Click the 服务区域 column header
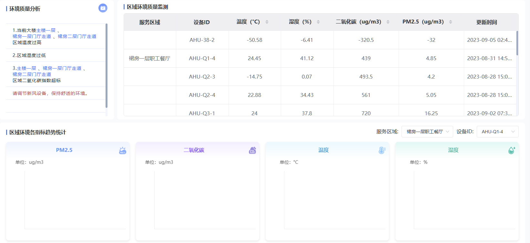The width and height of the screenshot is (530, 243). (150, 22)
